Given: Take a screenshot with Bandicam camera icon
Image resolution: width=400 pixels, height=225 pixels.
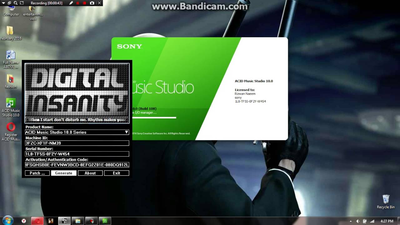Looking at the screenshot, I should [x=92, y=3].
